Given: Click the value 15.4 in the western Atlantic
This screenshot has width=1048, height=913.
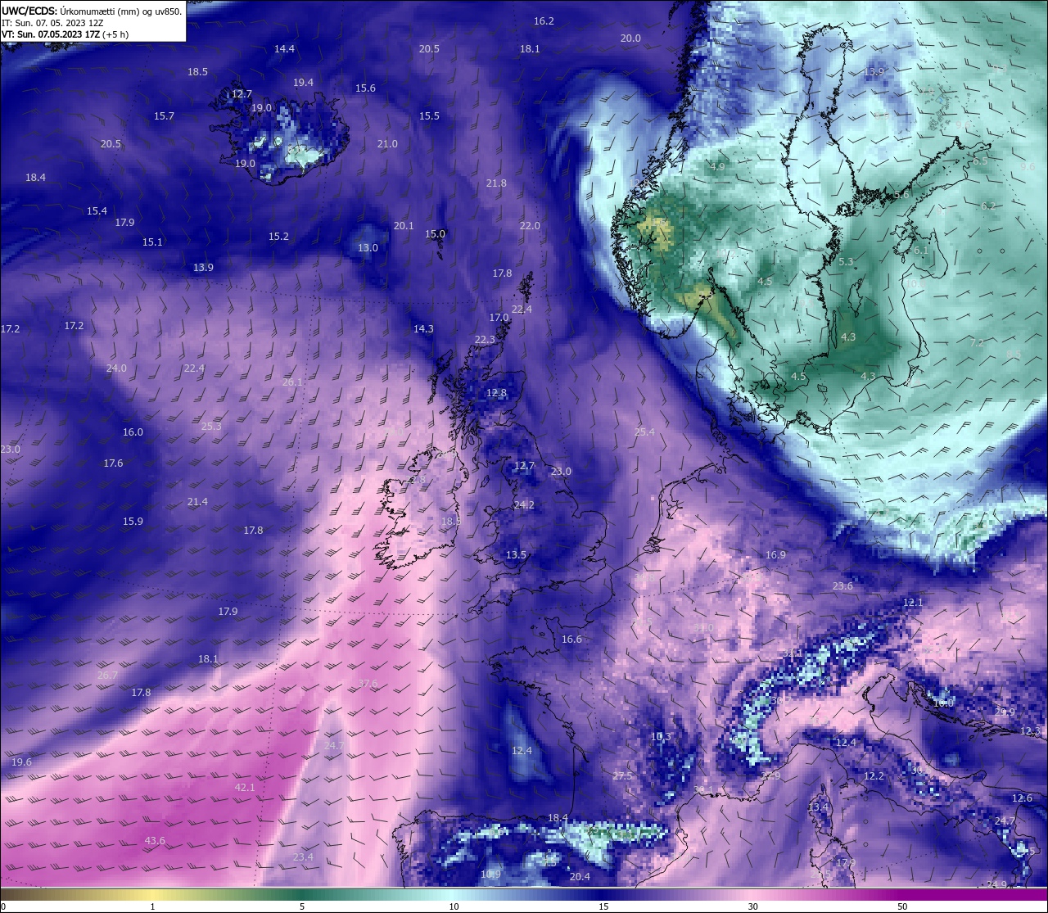Looking at the screenshot, I should click(97, 211).
